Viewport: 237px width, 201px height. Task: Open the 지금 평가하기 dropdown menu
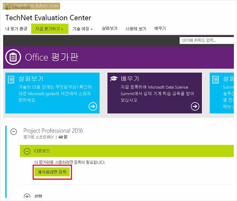(x=50, y=29)
